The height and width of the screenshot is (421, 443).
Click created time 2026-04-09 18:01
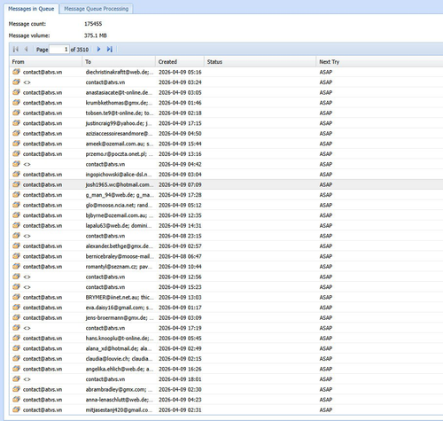[180, 379]
